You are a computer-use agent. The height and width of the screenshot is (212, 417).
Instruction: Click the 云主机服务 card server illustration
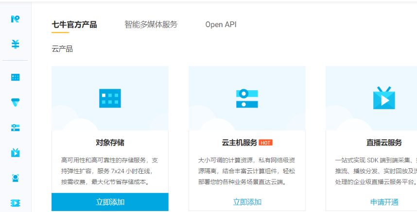click(247, 98)
